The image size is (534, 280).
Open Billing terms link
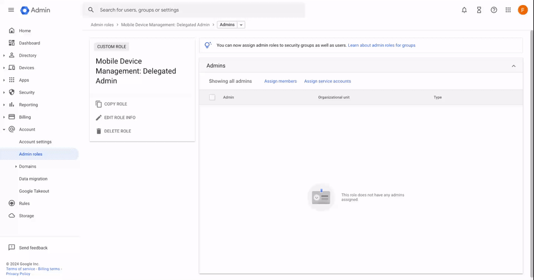pyautogui.click(x=49, y=269)
